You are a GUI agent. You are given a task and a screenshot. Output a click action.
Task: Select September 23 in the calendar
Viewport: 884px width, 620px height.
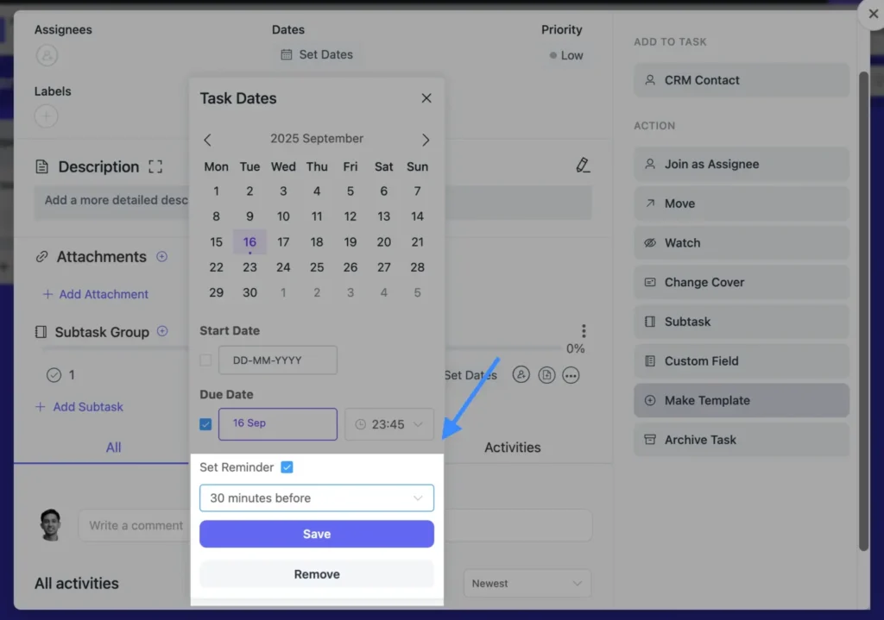249,267
